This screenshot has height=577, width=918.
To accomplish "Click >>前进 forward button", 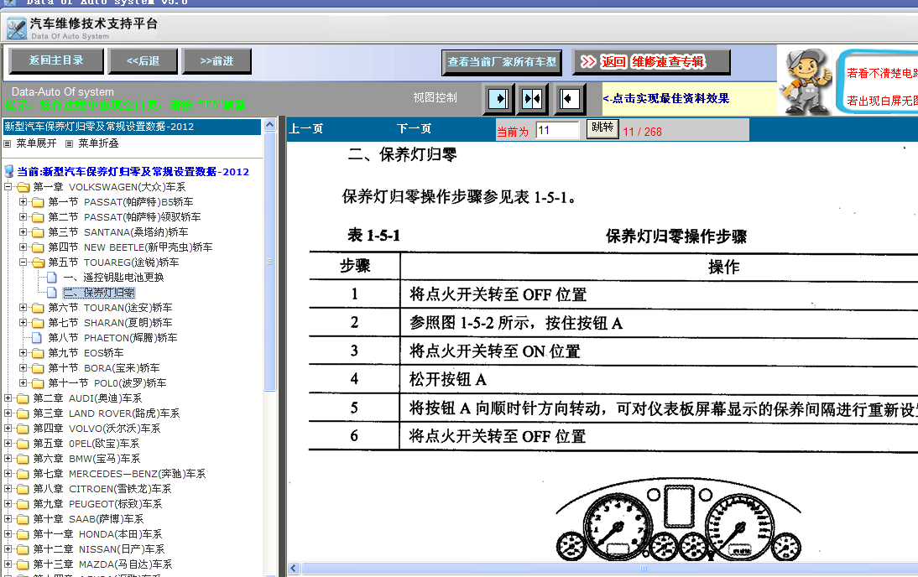I will pos(216,61).
